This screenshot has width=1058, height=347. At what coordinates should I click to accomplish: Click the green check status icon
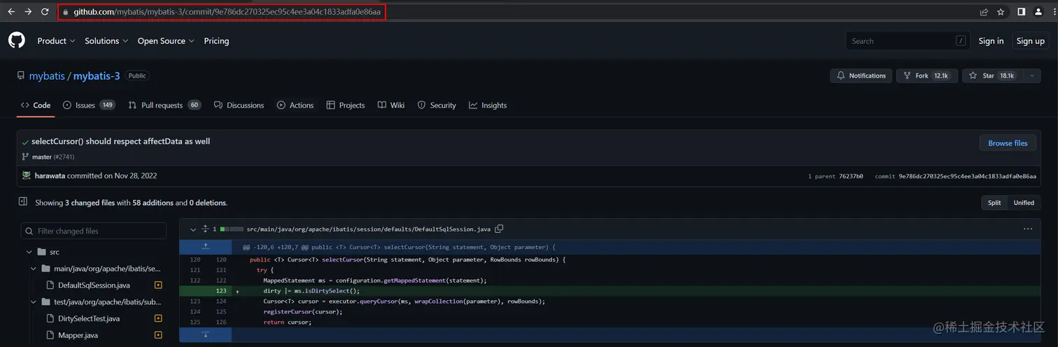click(26, 142)
